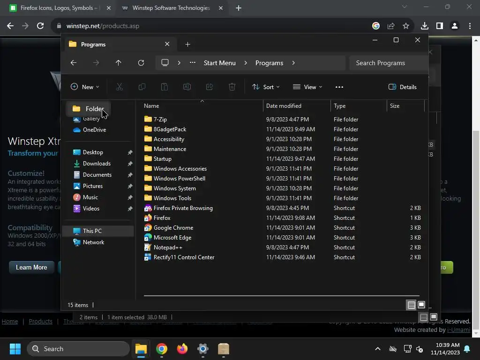This screenshot has height=360, width=480.
Task: Reload the winstep.net page in Chrome
Action: tap(40, 26)
